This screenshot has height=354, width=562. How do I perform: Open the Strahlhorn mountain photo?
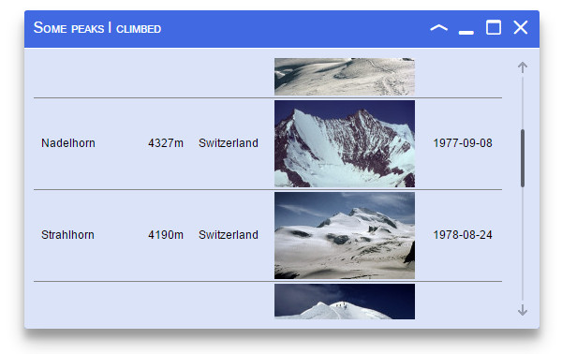pyautogui.click(x=345, y=235)
